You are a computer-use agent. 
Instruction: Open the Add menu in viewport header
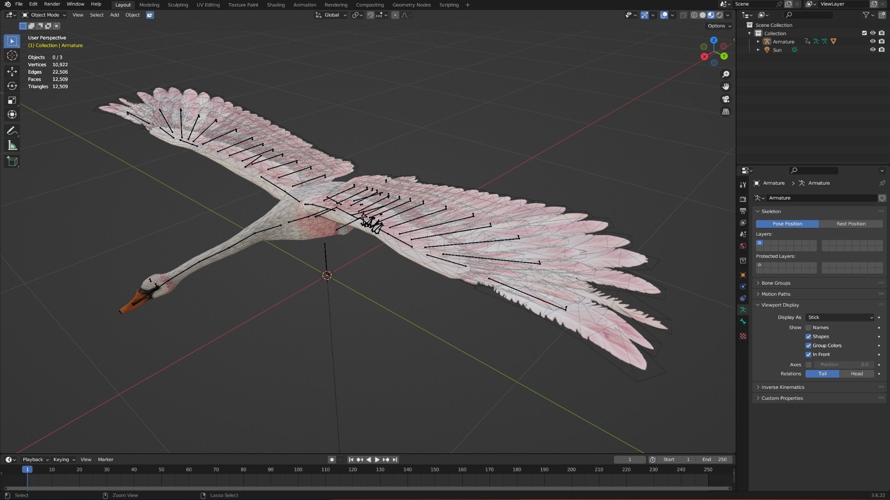pos(114,15)
